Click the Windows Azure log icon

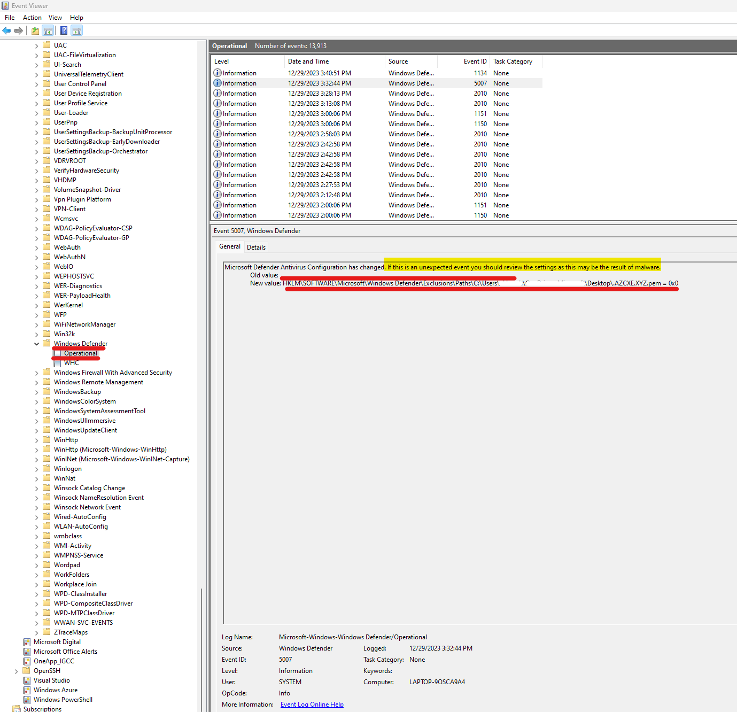click(27, 690)
